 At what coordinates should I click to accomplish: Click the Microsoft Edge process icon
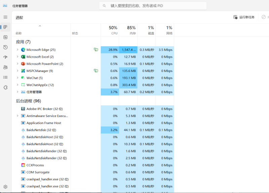(x=23, y=50)
